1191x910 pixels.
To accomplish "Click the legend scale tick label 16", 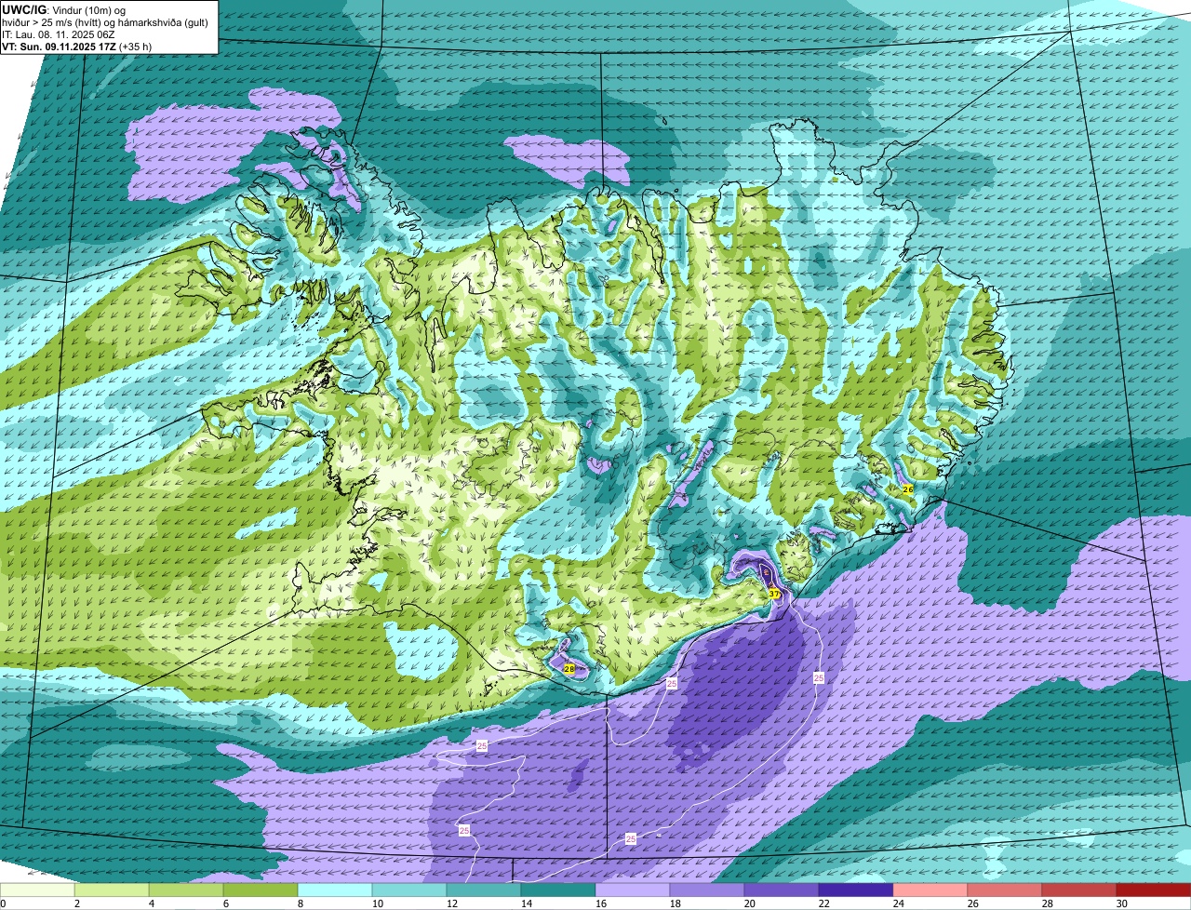I will point(601,903).
